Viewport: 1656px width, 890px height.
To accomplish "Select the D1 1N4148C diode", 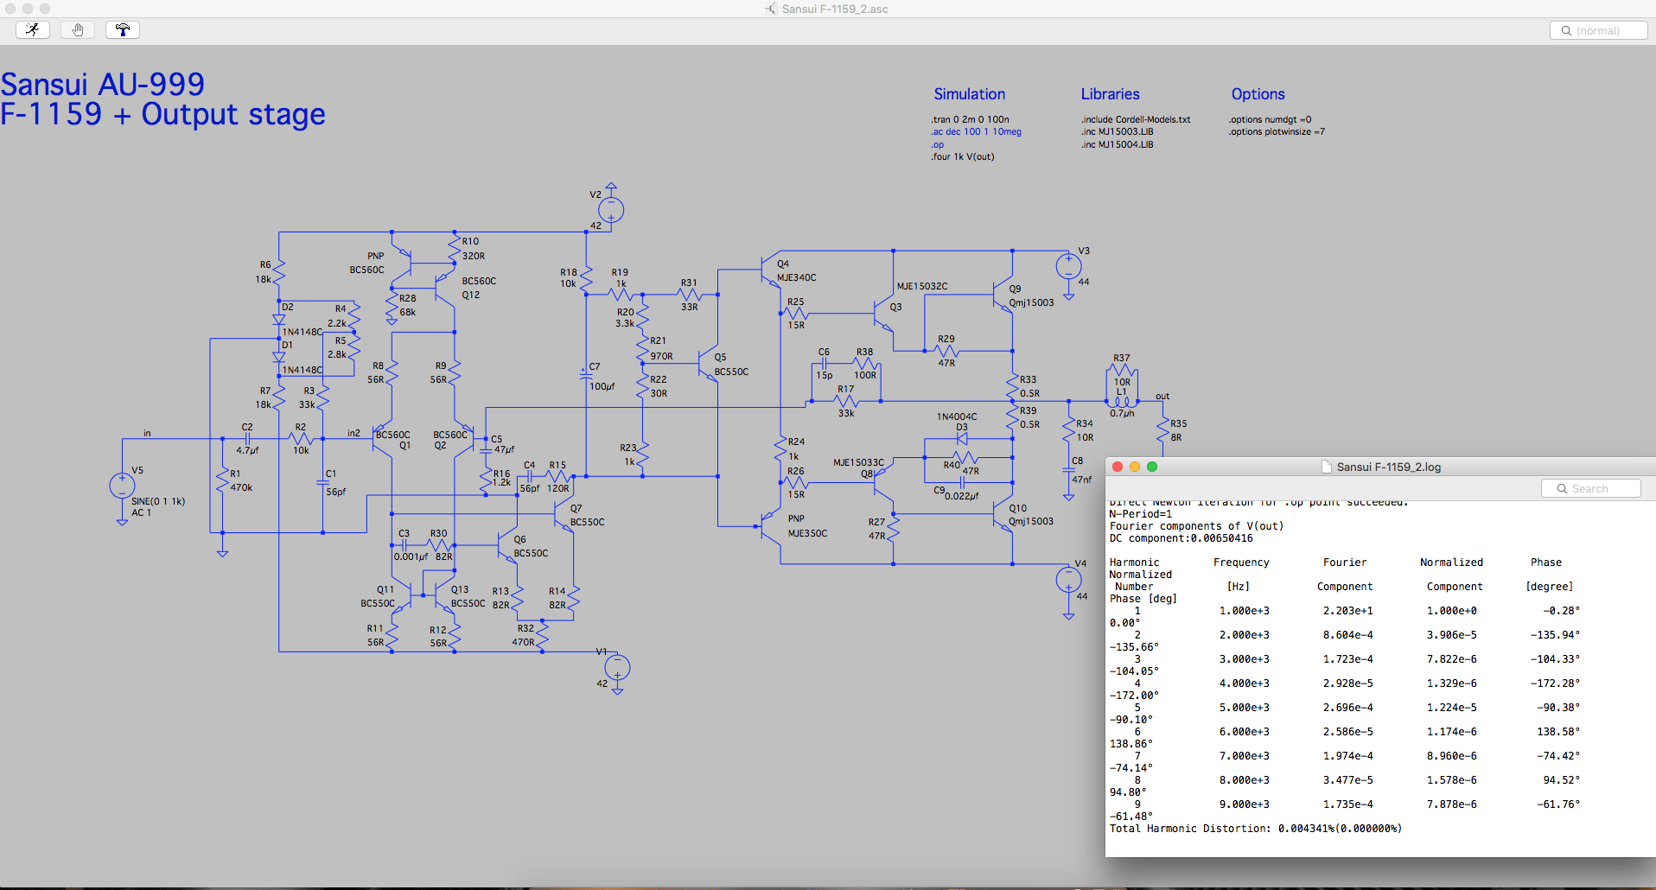I will [279, 356].
